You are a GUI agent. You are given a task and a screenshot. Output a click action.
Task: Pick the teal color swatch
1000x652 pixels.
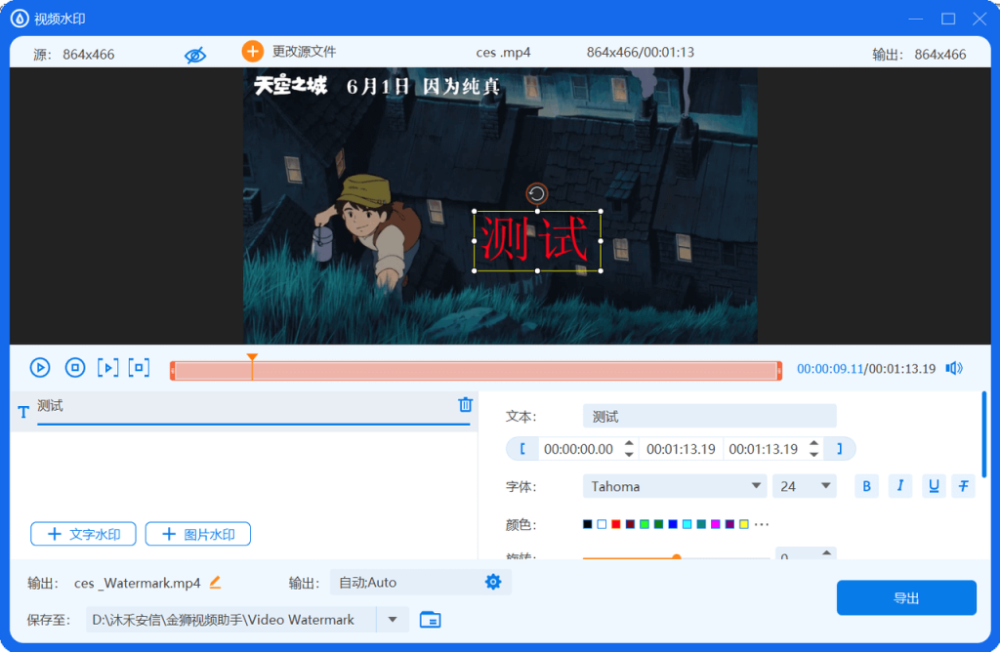[x=701, y=524]
